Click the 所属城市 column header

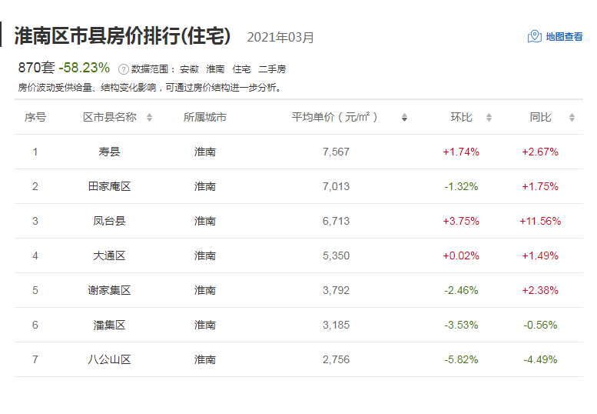pyautogui.click(x=205, y=117)
